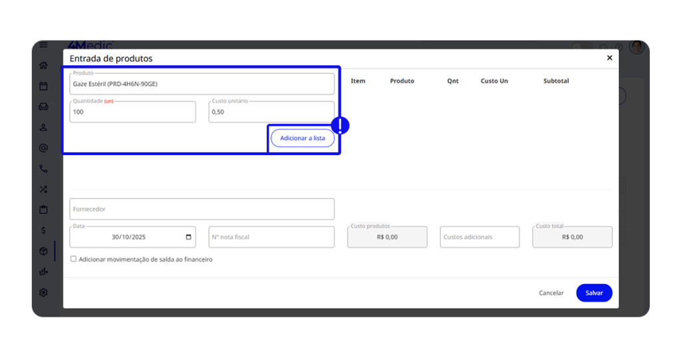Click the 'Custos adicionais' input field
Image resolution: width=681 pixels, height=358 pixels.
pos(479,237)
